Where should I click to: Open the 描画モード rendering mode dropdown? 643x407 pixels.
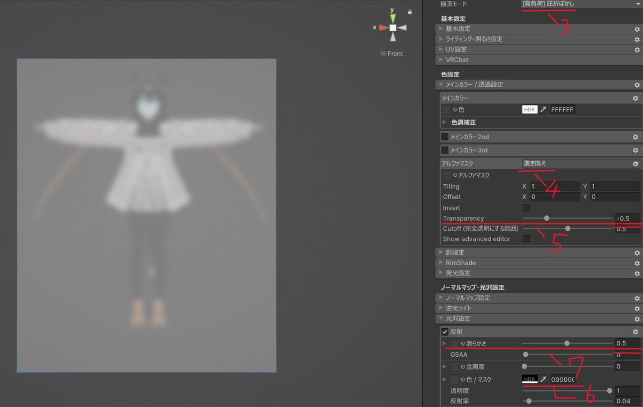coord(579,4)
